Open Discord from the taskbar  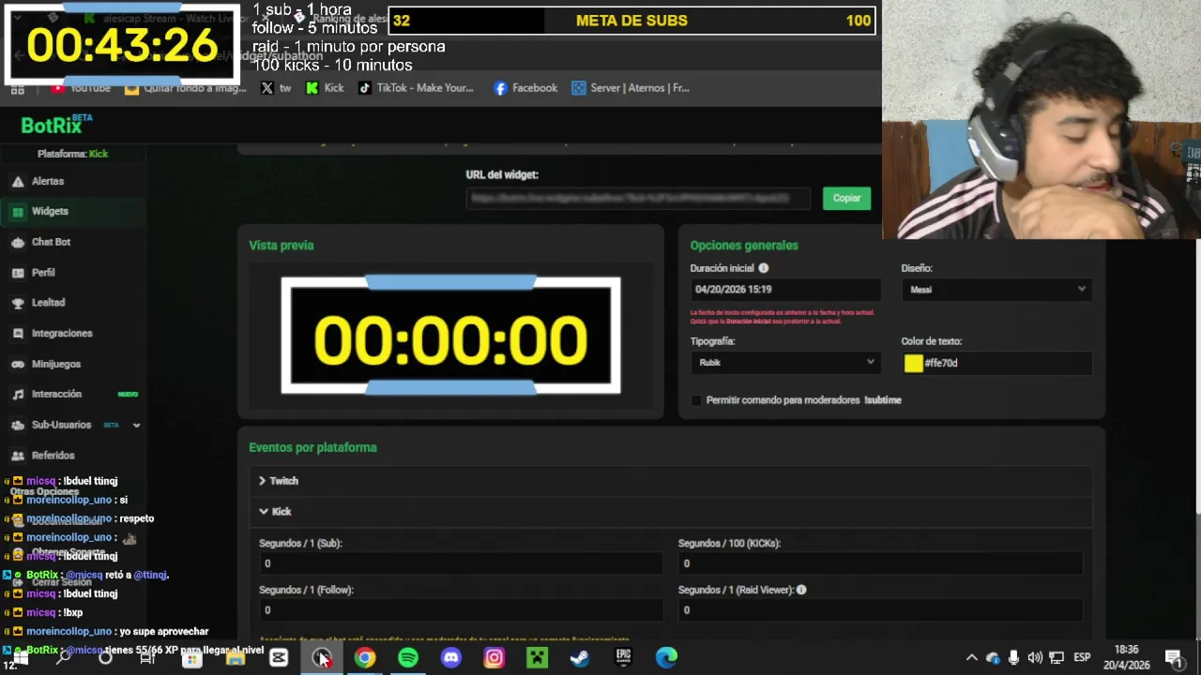point(451,657)
